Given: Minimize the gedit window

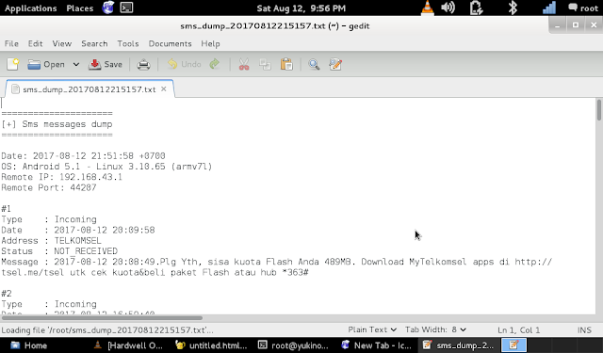Looking at the screenshot, I should pos(557,25).
